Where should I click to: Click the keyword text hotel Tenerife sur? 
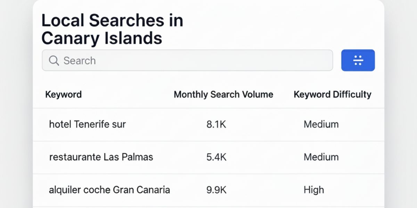(x=88, y=124)
